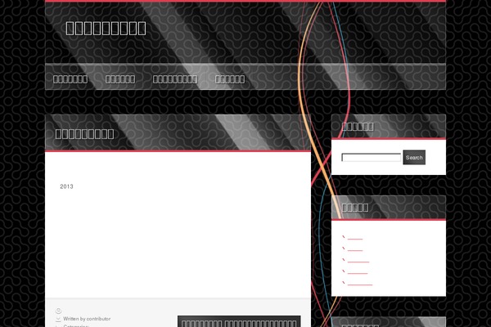Click the clock icon above author line
This screenshot has height=327, width=491.
pyautogui.click(x=58, y=311)
